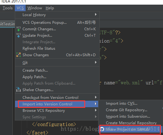The height and width of the screenshot is (135, 163).
Task: Select Show Changes menu item
Action: 57,55
